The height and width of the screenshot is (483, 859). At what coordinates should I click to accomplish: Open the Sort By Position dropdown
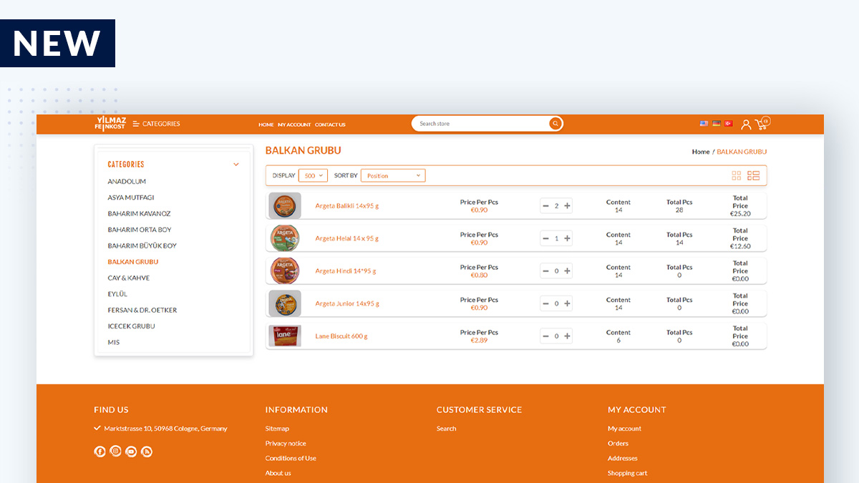[x=393, y=175]
